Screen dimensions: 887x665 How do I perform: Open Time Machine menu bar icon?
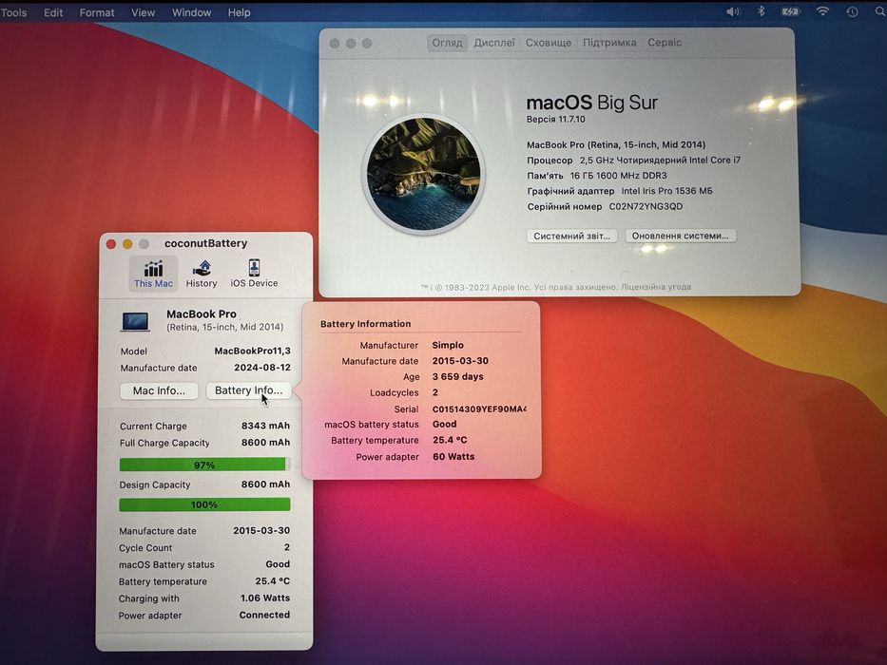coord(852,11)
